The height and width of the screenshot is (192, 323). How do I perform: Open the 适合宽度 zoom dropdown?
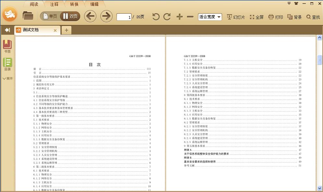[210, 17]
